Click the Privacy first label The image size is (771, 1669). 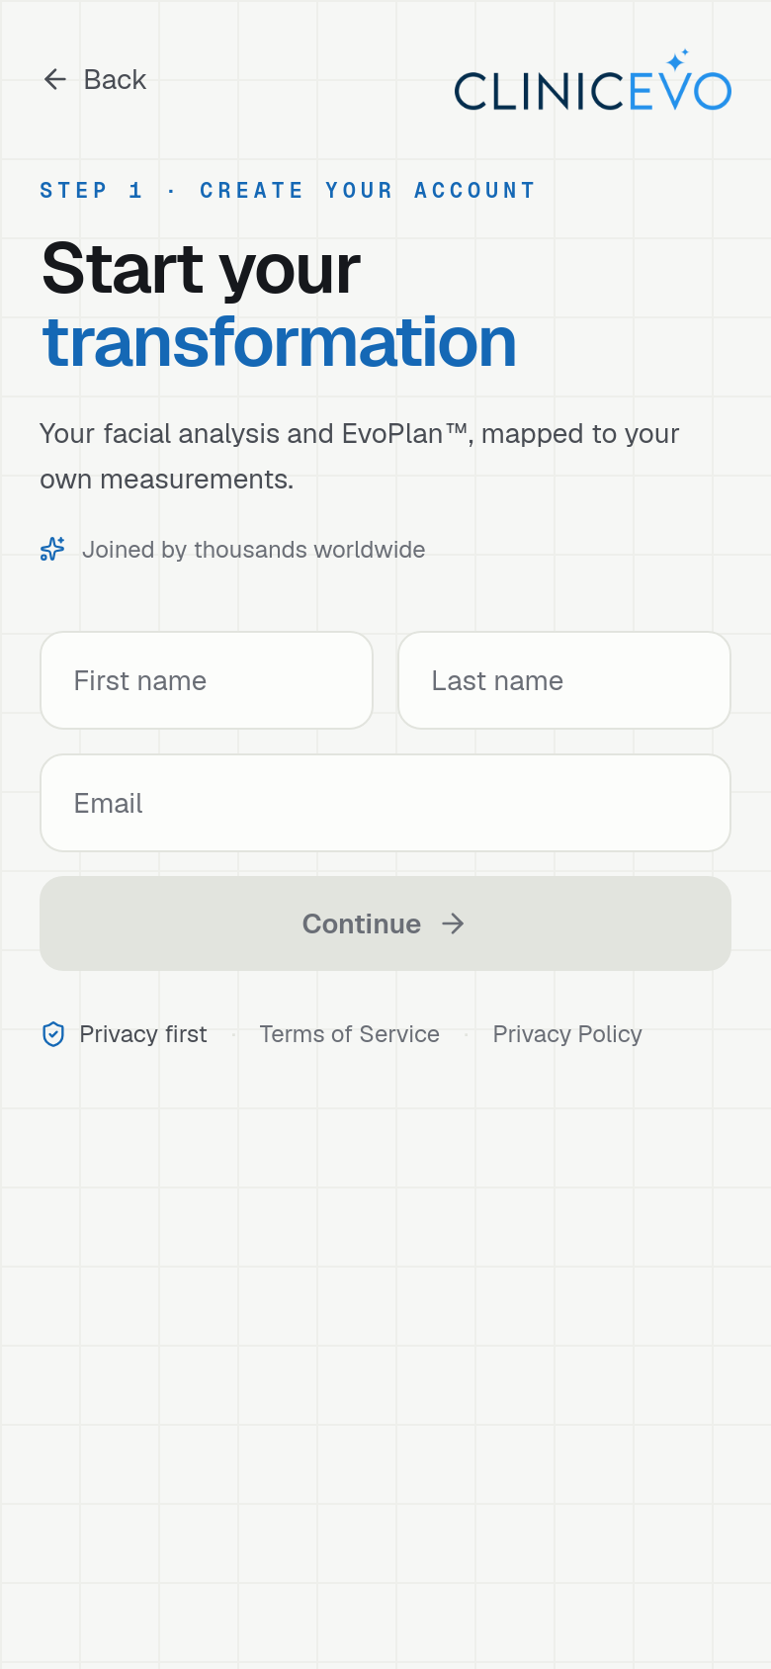(143, 1034)
